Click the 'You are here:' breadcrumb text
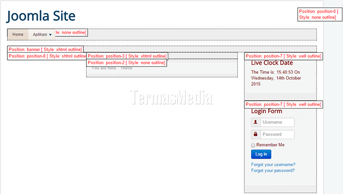 click(x=104, y=68)
